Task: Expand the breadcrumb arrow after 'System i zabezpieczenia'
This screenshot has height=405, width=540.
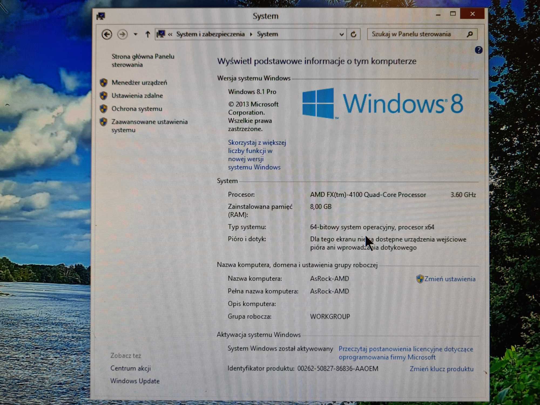Action: (x=251, y=35)
